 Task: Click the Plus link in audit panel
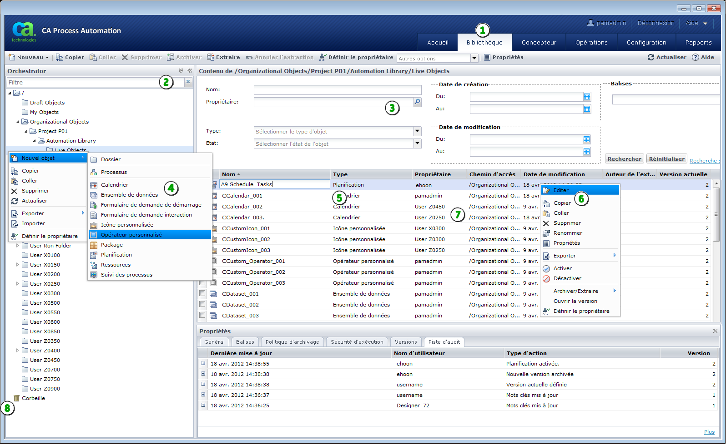pos(709,432)
